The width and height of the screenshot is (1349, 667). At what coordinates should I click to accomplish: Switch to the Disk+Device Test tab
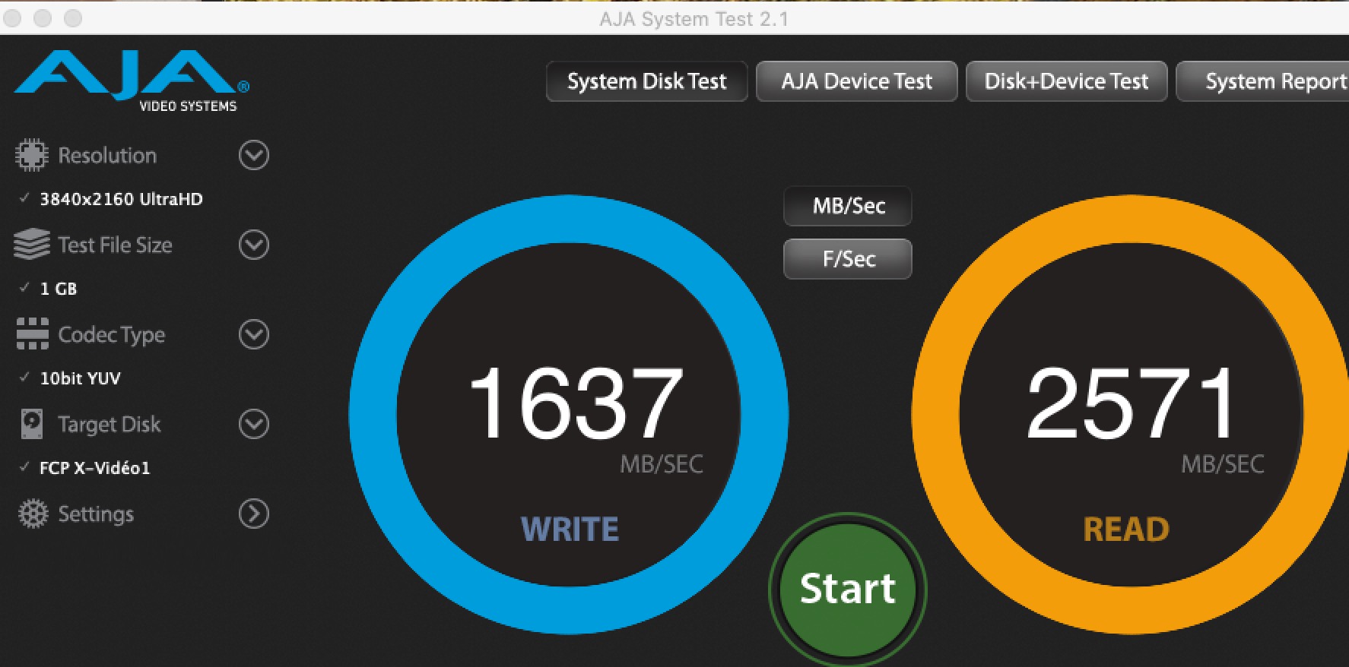[1067, 81]
